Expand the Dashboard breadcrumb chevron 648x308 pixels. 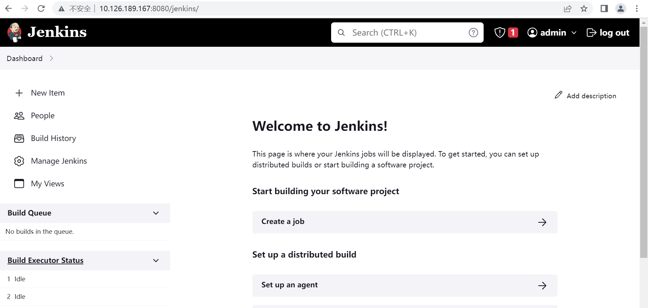(x=52, y=58)
